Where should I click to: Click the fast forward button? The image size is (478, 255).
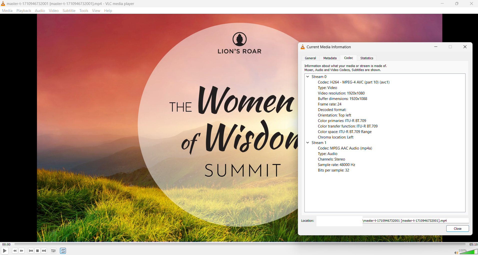(x=22, y=251)
